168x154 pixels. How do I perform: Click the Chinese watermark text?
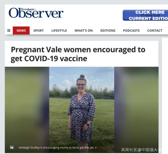tap(141, 150)
